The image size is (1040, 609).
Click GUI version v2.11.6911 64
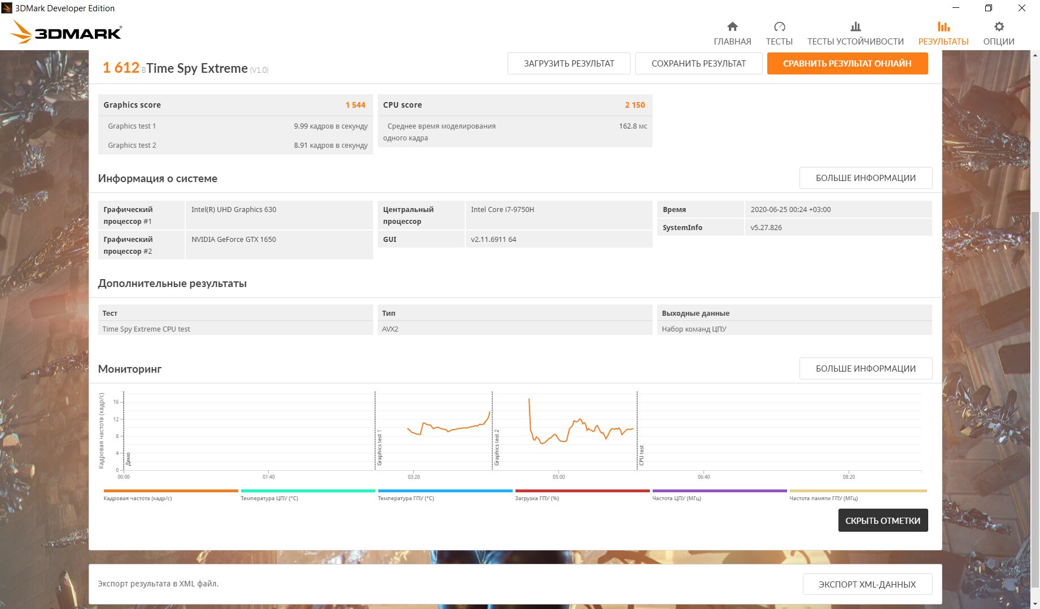pyautogui.click(x=493, y=240)
